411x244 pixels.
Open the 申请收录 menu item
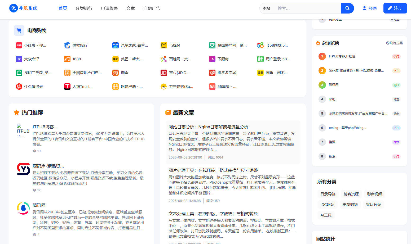click(109, 8)
